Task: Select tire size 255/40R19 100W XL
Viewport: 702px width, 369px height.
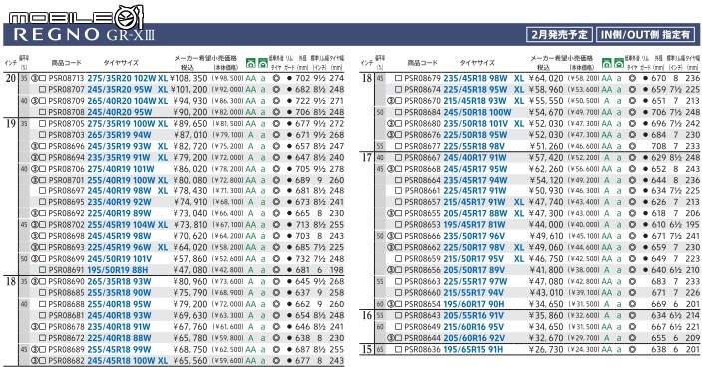Action: (128, 181)
